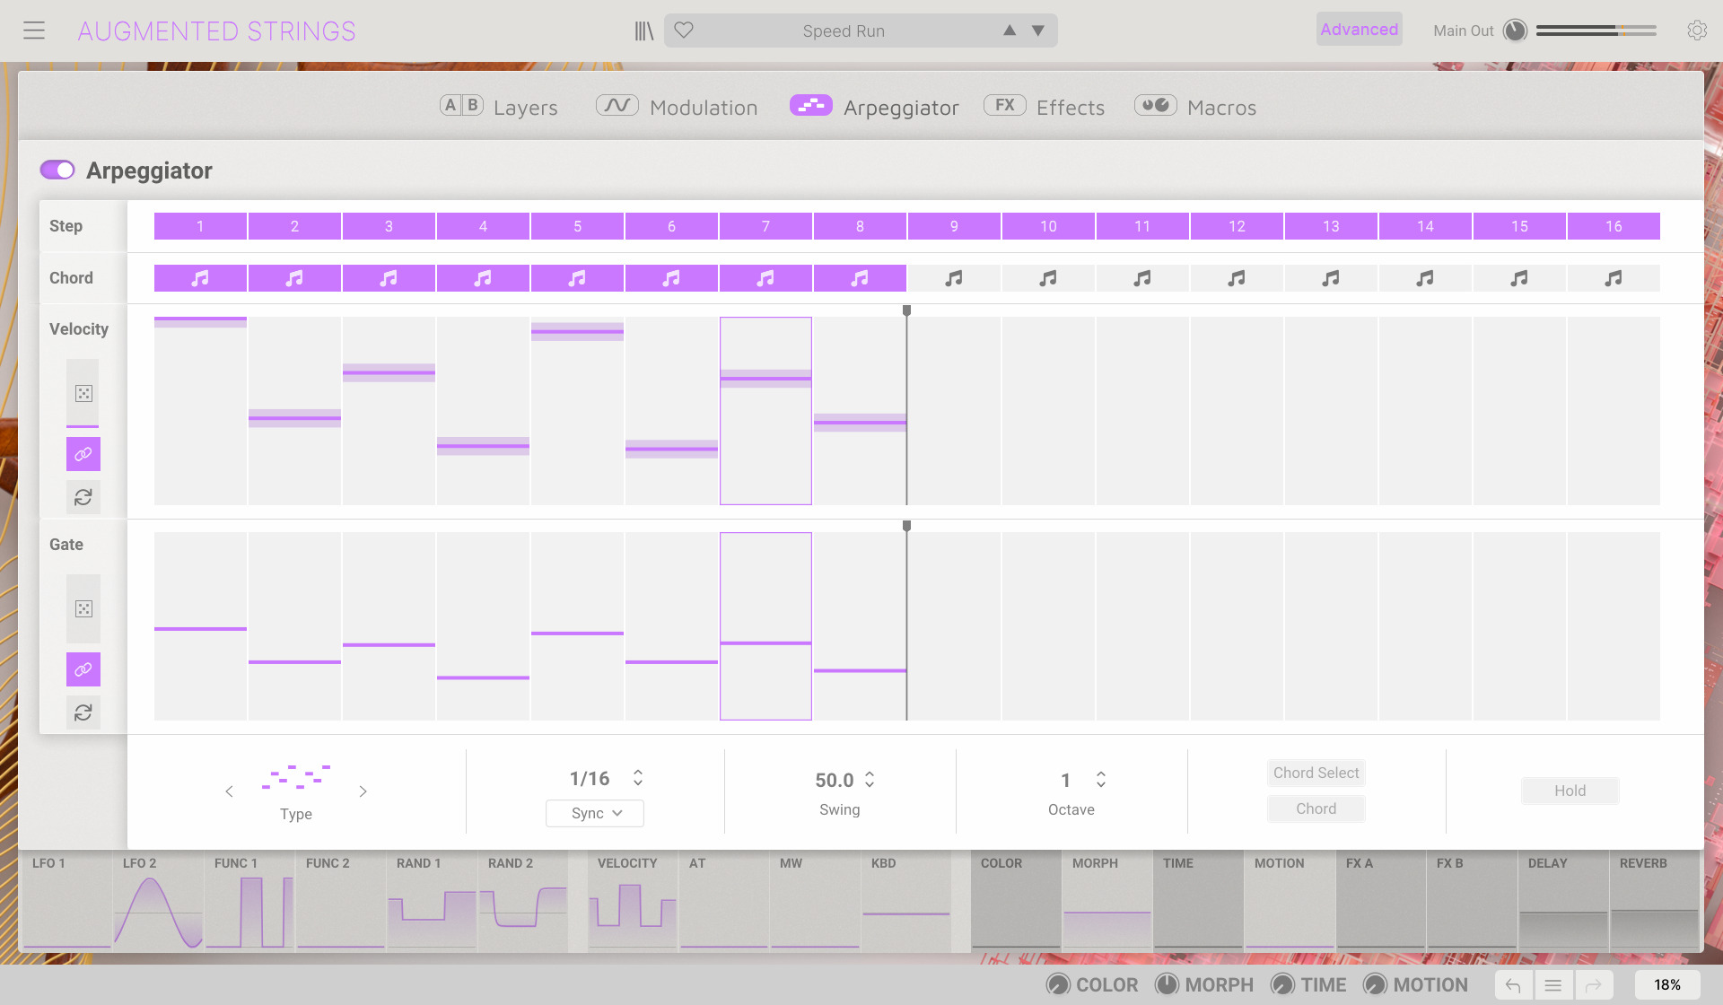Click the Swing value stepper arrows
Viewport: 1723px width, 1005px height.
click(870, 780)
